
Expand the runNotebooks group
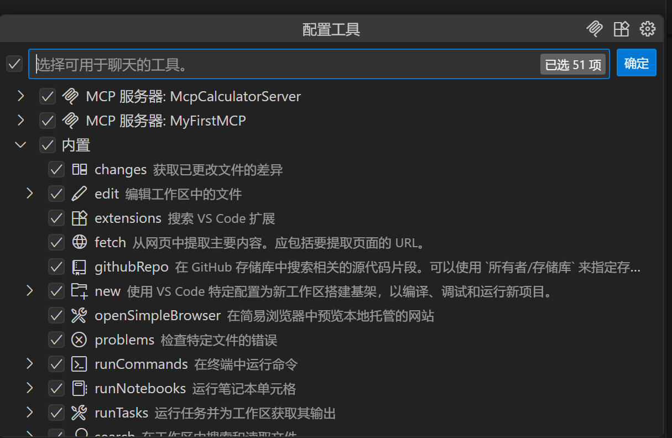(30, 388)
